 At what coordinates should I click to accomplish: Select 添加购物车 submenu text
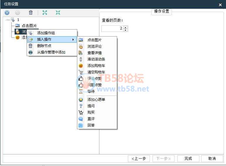point(96,66)
